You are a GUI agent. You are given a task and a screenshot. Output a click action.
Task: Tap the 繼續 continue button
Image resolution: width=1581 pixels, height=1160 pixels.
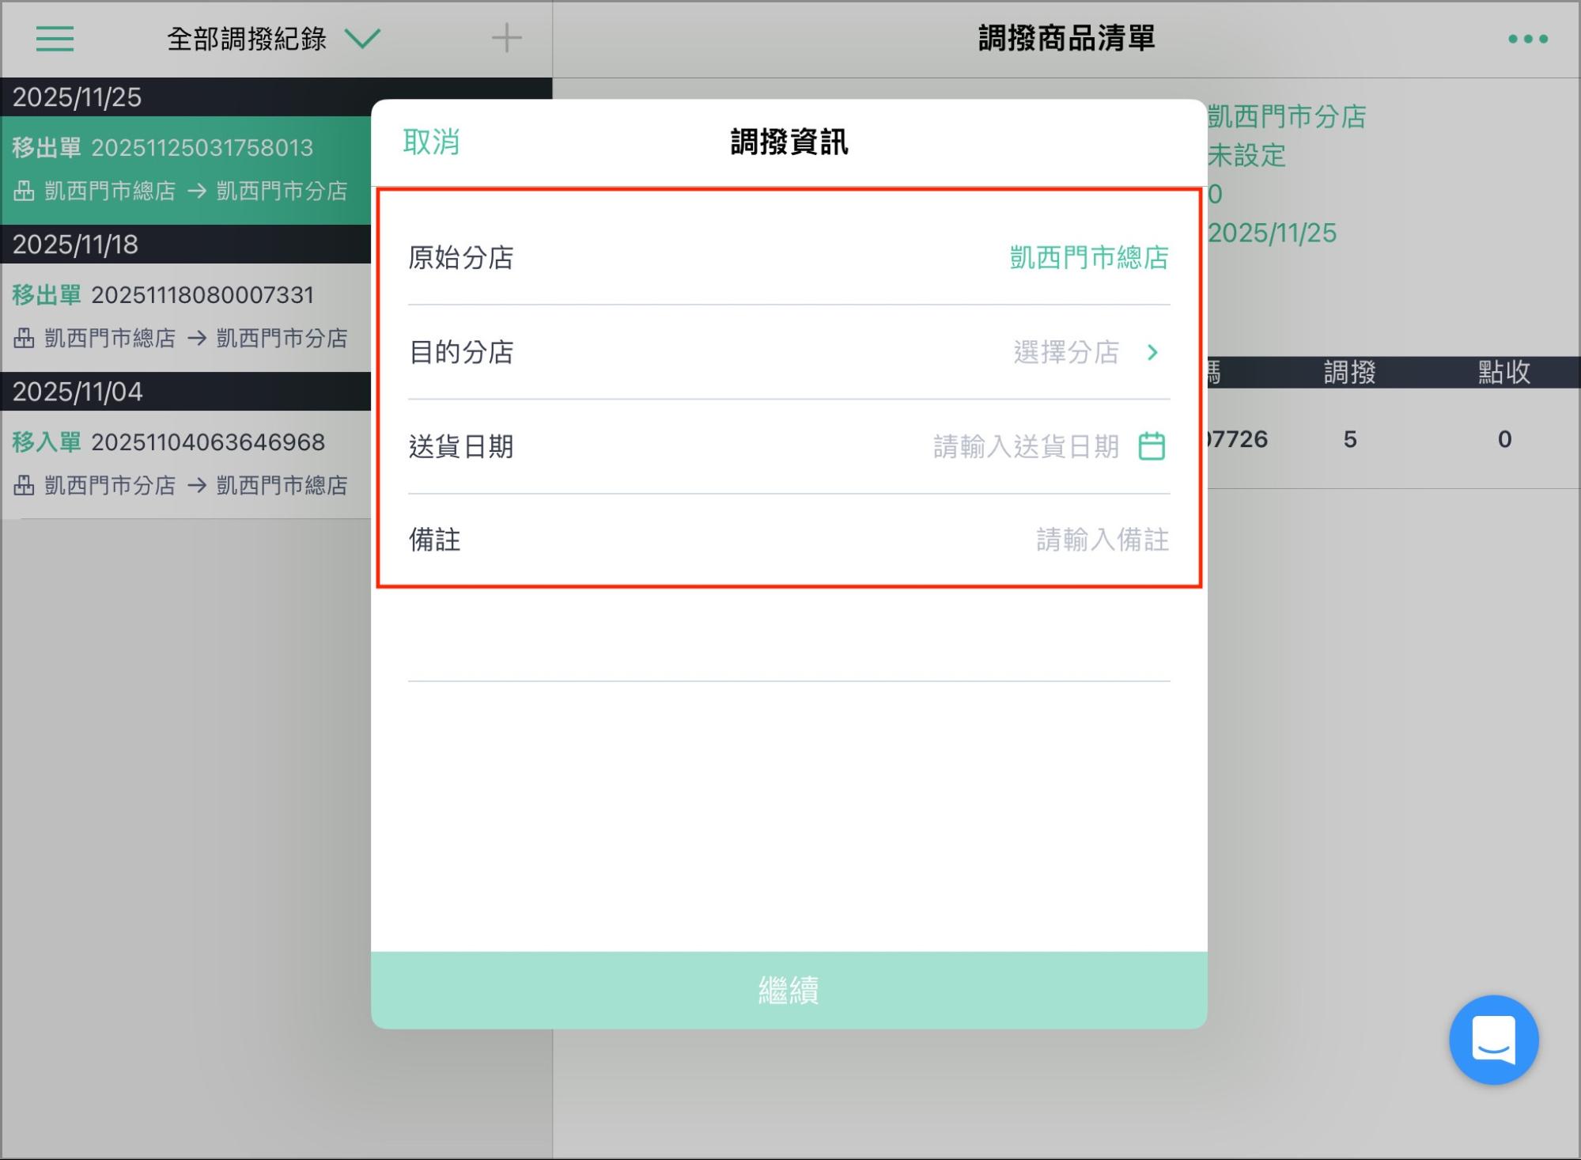(x=789, y=990)
